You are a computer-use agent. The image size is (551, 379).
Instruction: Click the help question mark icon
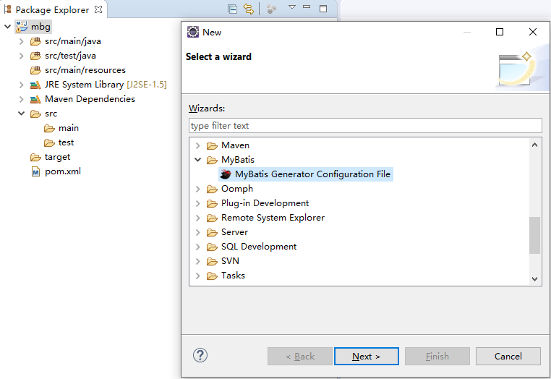click(x=201, y=355)
